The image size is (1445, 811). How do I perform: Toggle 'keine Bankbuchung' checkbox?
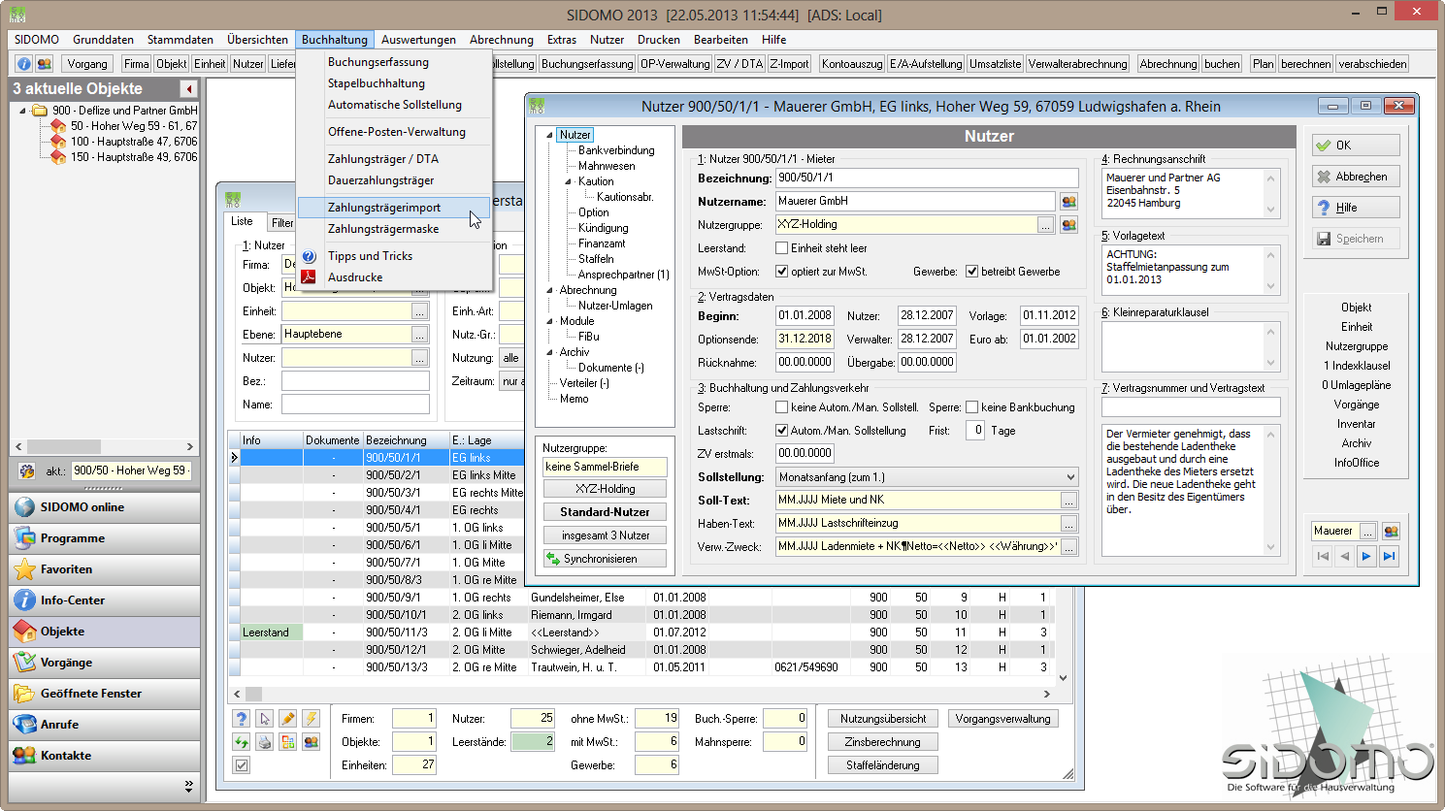pyautogui.click(x=971, y=407)
